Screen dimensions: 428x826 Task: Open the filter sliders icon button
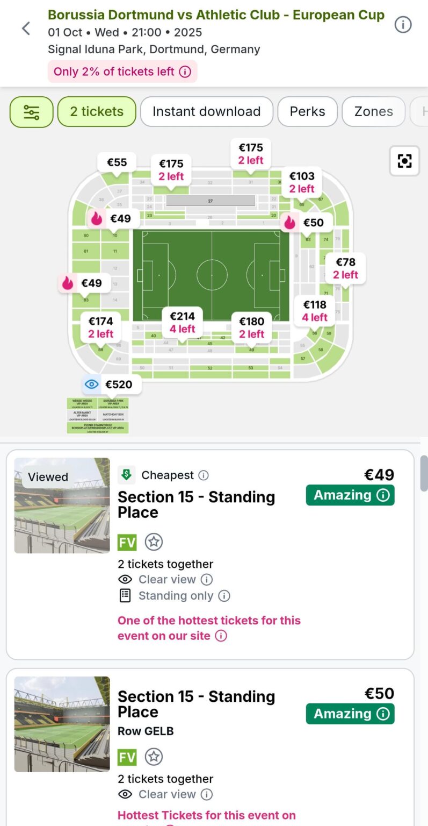coord(32,112)
